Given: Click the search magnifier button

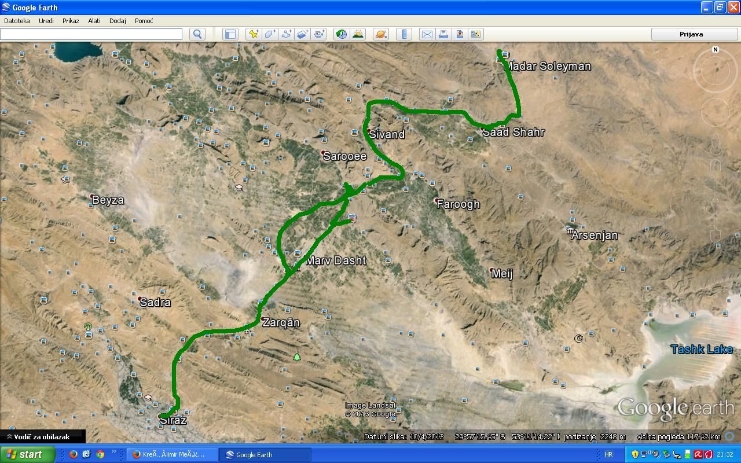Looking at the screenshot, I should tap(197, 34).
